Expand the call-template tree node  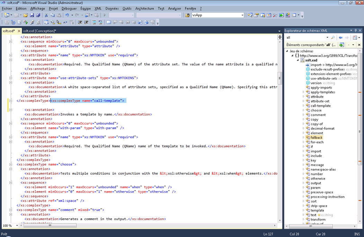[x=303, y=106]
